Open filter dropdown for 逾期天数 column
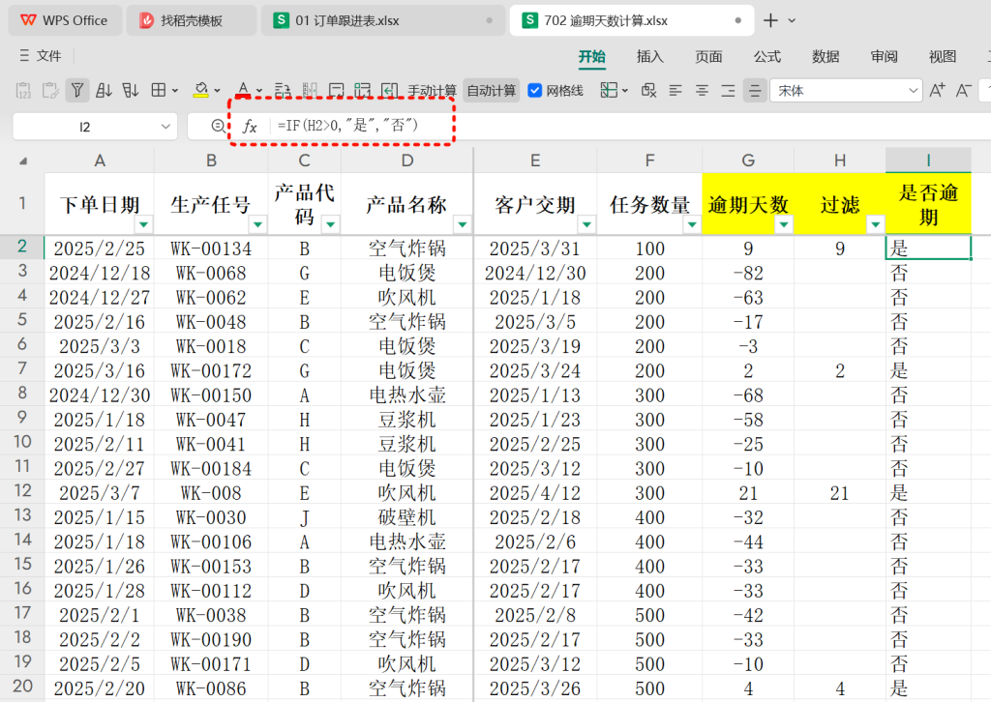The height and width of the screenshot is (702, 991). click(x=784, y=224)
